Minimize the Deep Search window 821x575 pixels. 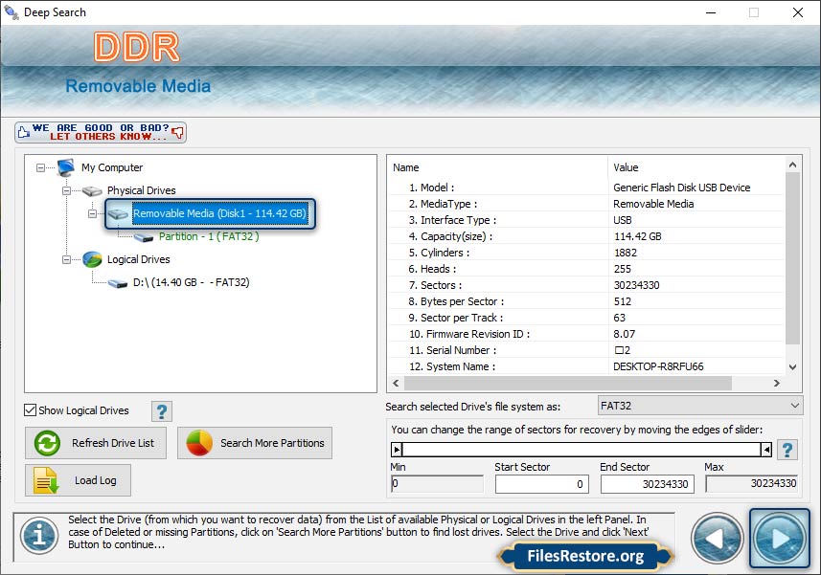711,12
